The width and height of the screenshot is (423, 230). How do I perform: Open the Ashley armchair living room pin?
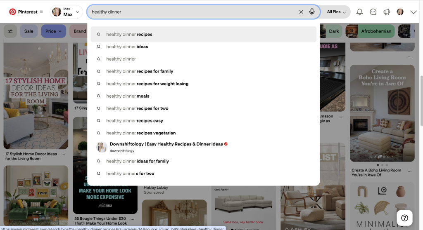point(313,207)
